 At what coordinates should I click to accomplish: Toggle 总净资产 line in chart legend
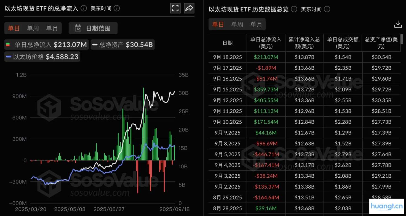(x=122, y=45)
